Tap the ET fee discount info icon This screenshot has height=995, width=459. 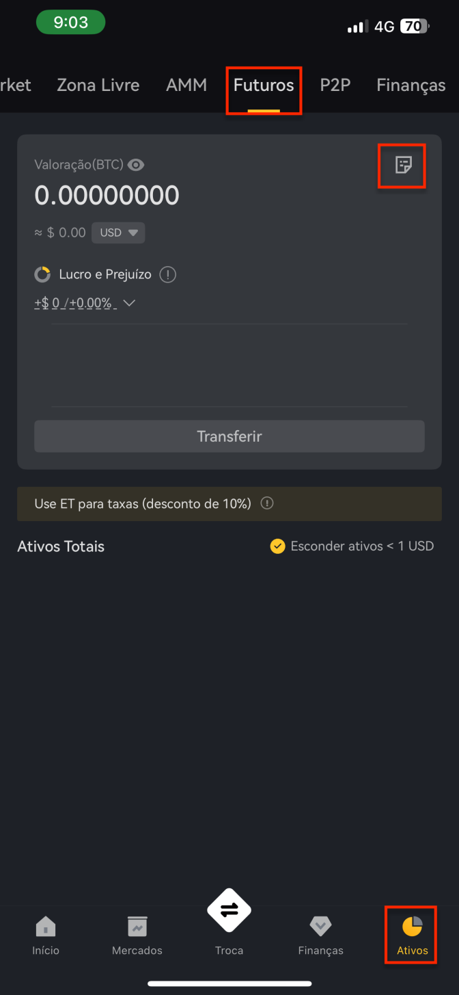pos(268,503)
